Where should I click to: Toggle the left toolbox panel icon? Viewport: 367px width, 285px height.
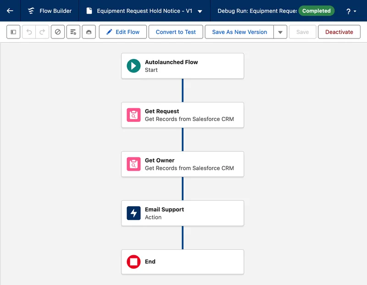[13, 32]
